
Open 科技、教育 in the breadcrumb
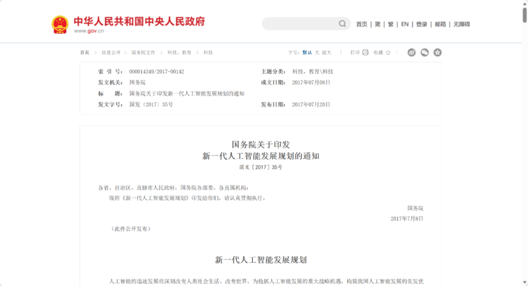coord(179,53)
